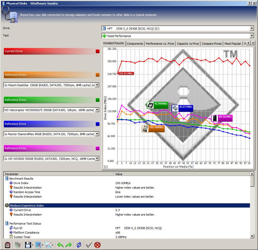Click the green 92.990MB/s drive marker in chart
258x250 pixels.
pyautogui.click(x=157, y=105)
